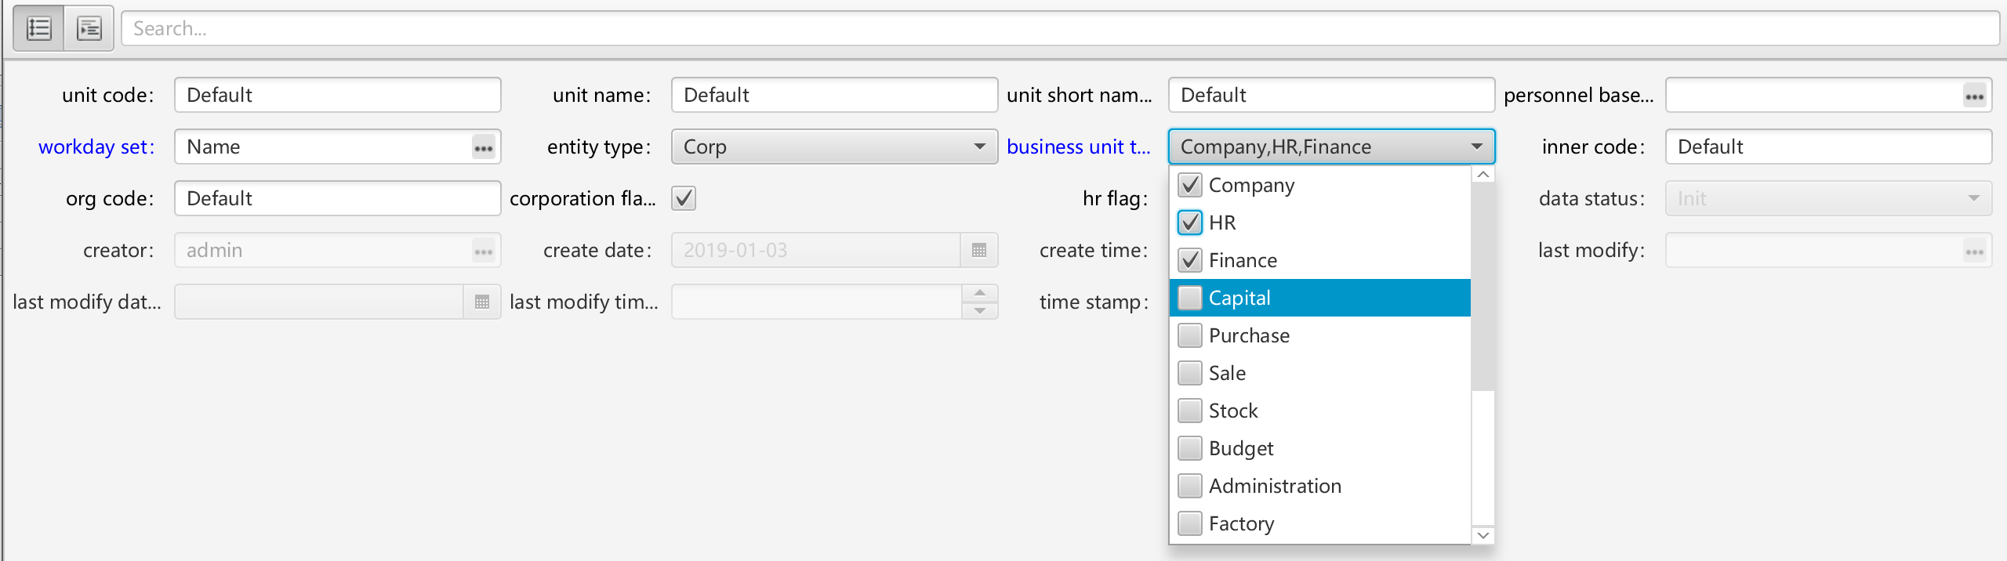Click the unit name field
Image resolution: width=2007 pixels, height=561 pixels.
pyautogui.click(x=834, y=95)
